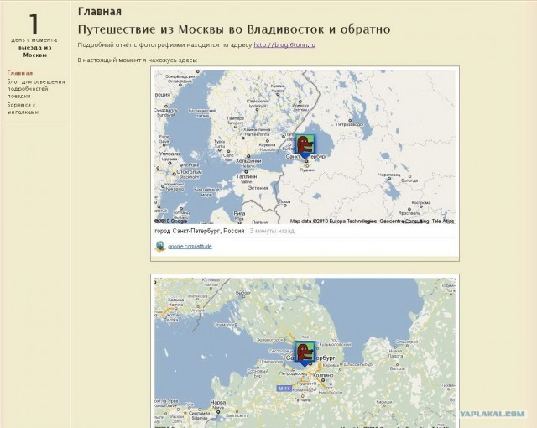
Task: Click the Таллинн label on upper map
Action: pyautogui.click(x=246, y=177)
